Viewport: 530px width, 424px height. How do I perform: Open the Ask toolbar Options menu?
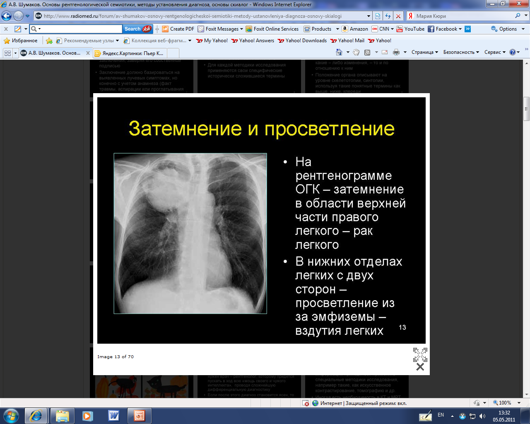508,29
